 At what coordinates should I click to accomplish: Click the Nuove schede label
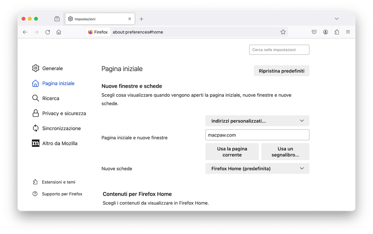(117, 169)
